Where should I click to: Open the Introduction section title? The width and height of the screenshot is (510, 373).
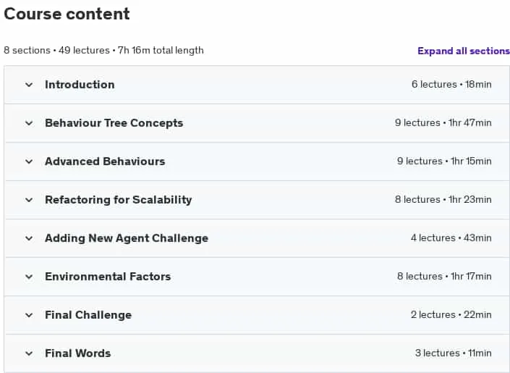[x=80, y=85]
